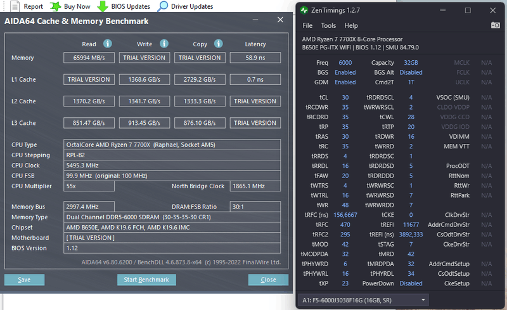The image size is (507, 310).
Task: Minimize the AIDA64 benchmark dialog
Action: point(255,20)
